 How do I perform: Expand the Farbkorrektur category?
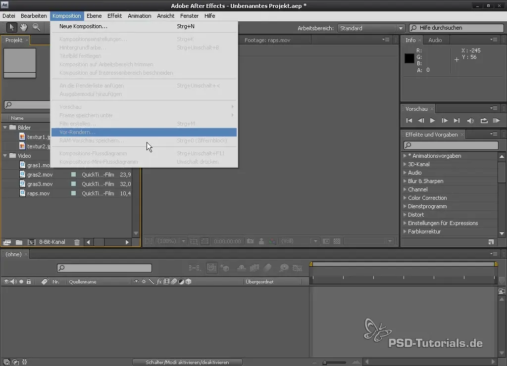click(x=405, y=231)
